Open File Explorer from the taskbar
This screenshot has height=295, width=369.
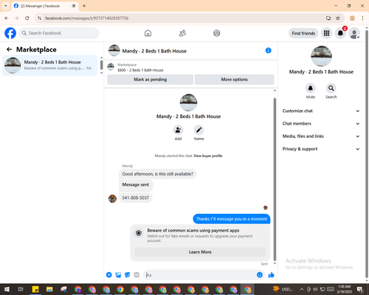pyautogui.click(x=49, y=289)
